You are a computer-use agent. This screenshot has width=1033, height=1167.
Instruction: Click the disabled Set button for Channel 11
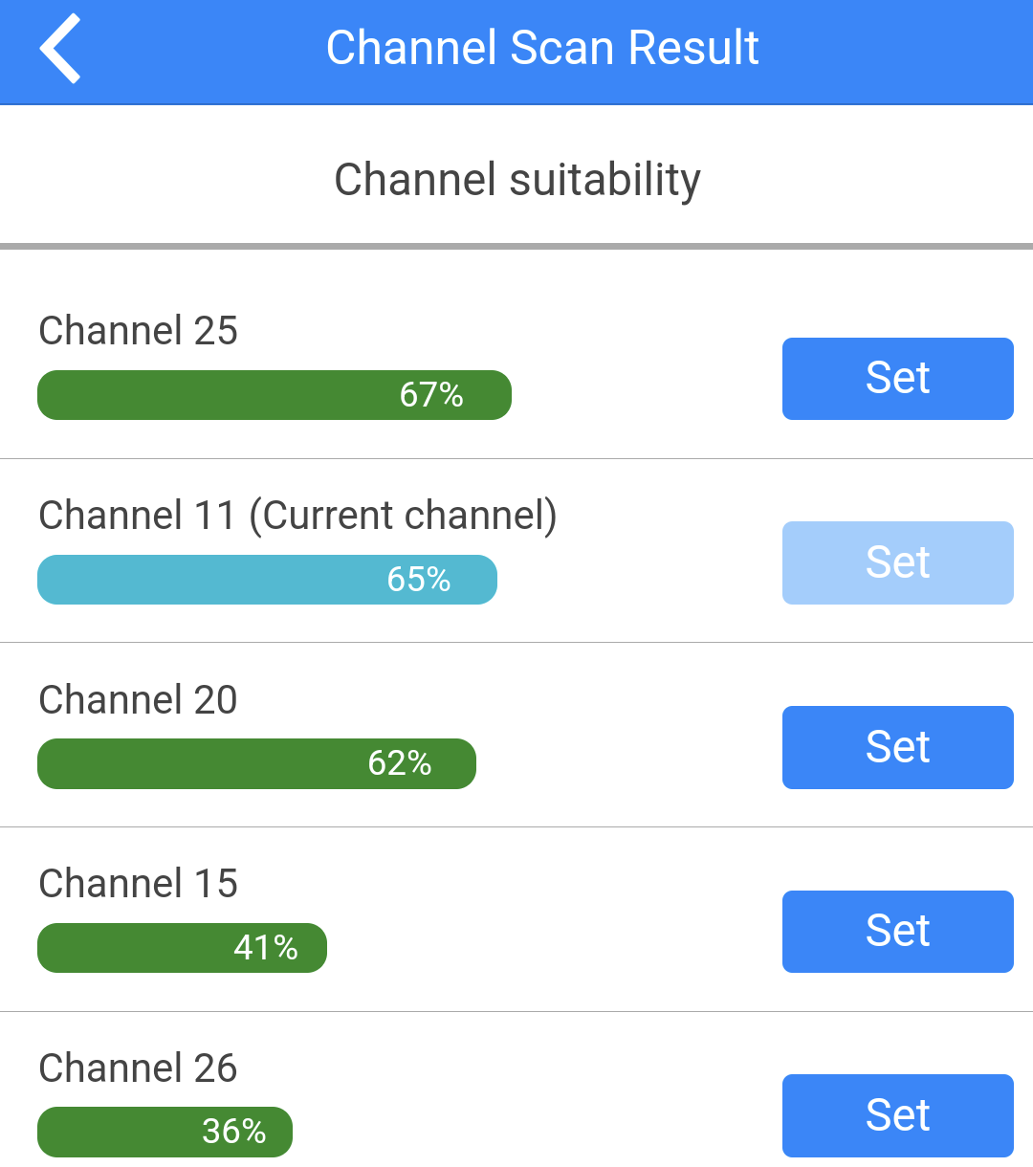[x=897, y=562]
